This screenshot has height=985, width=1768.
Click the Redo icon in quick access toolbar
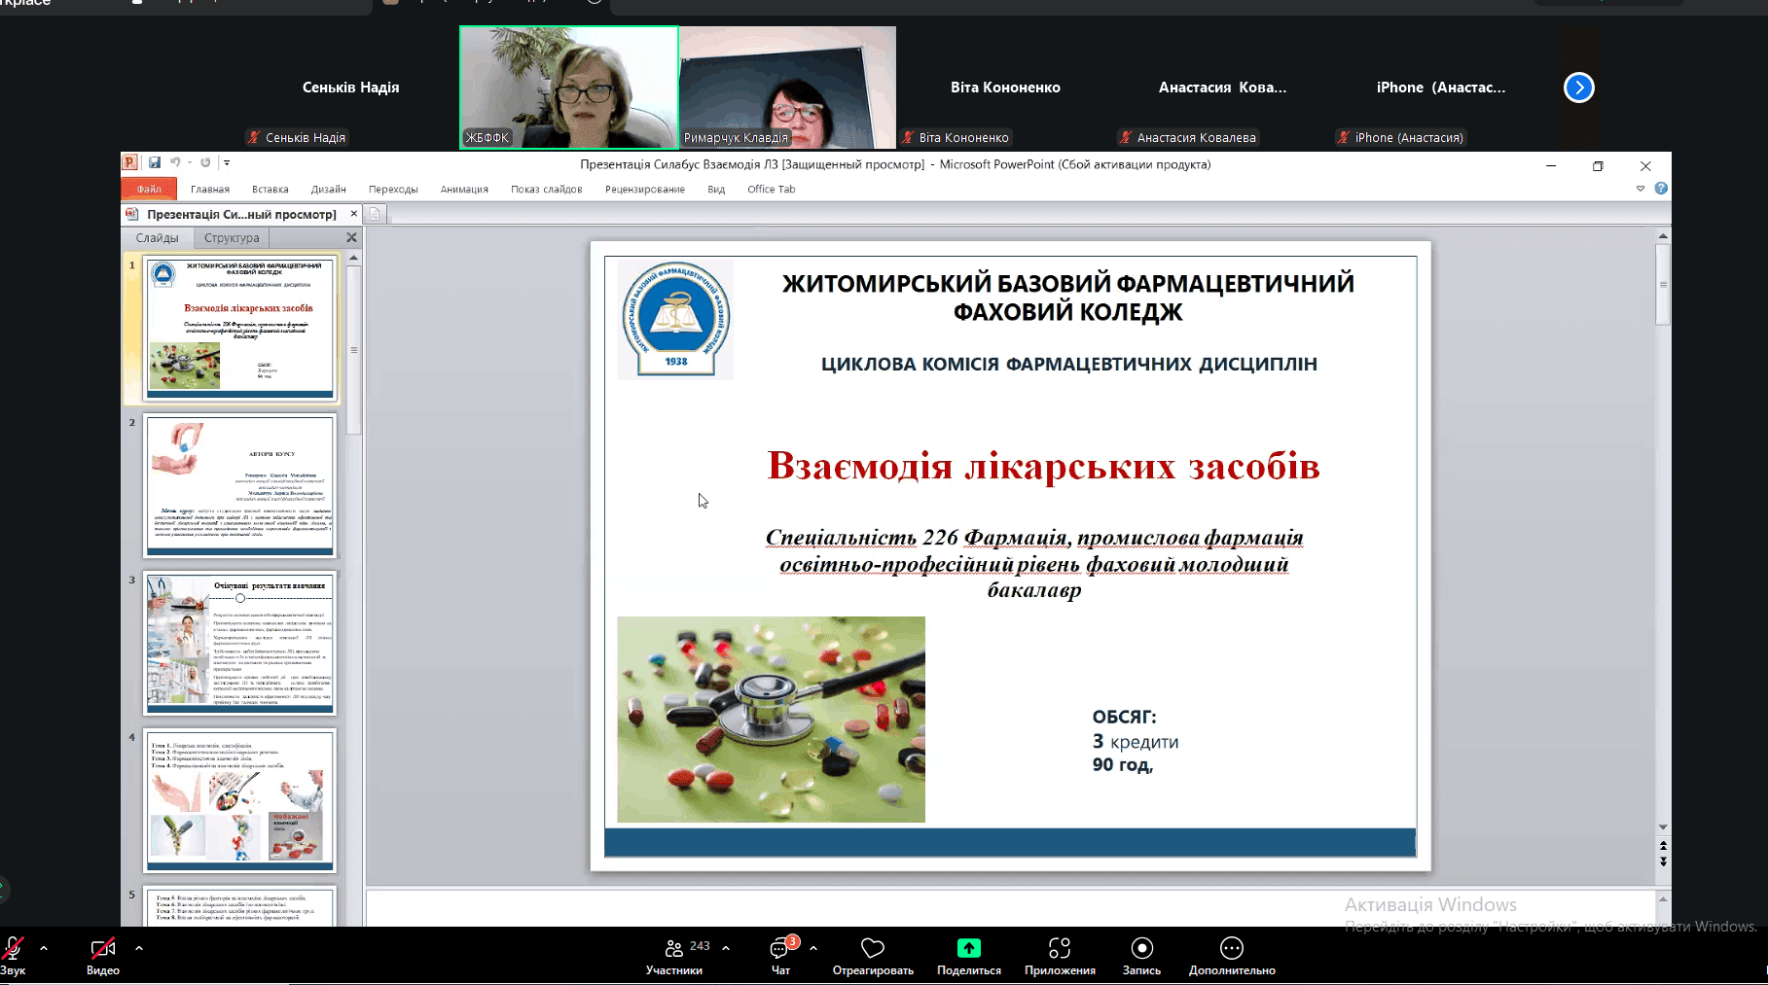[205, 162]
